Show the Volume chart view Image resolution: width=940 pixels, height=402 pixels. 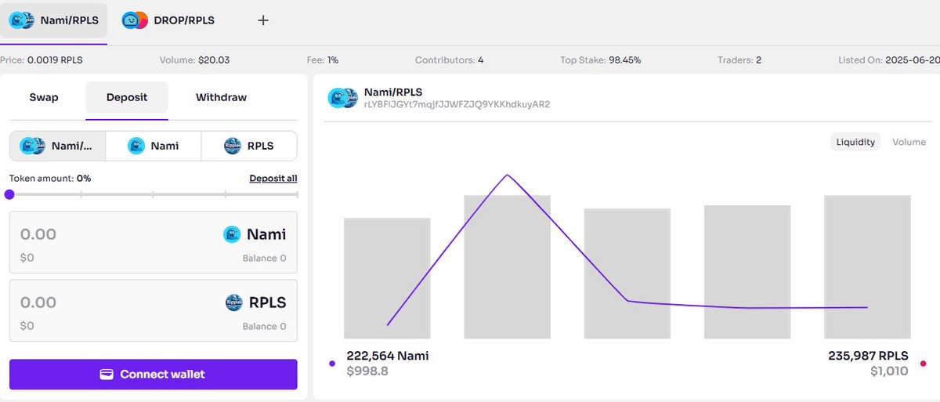909,143
